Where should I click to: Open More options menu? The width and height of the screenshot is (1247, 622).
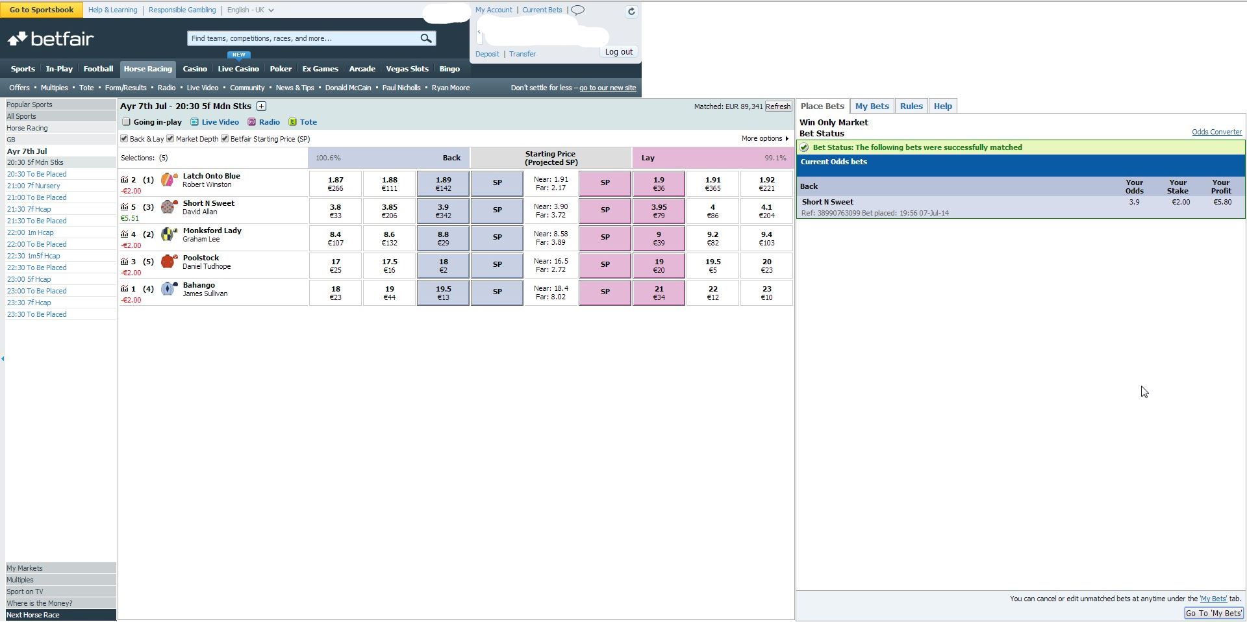tap(764, 138)
